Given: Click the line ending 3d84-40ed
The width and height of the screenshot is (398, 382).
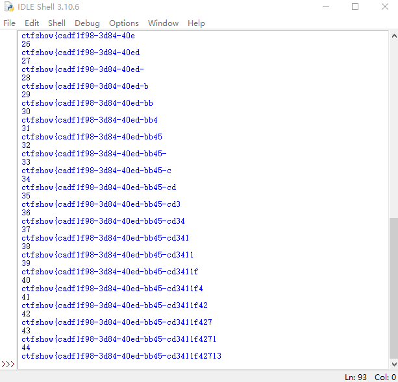Looking at the screenshot, I should pyautogui.click(x=81, y=53).
